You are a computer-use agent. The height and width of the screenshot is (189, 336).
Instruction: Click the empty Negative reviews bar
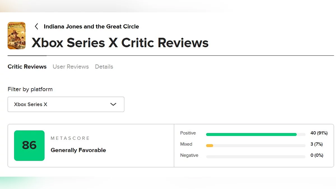(255, 157)
